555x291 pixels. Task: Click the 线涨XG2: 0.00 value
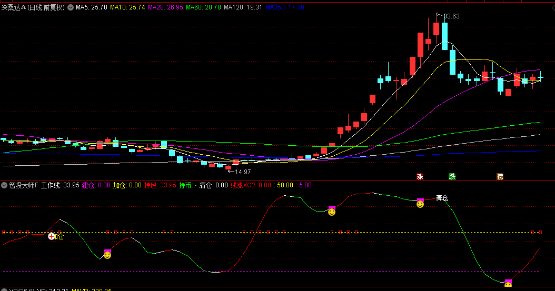coord(251,185)
